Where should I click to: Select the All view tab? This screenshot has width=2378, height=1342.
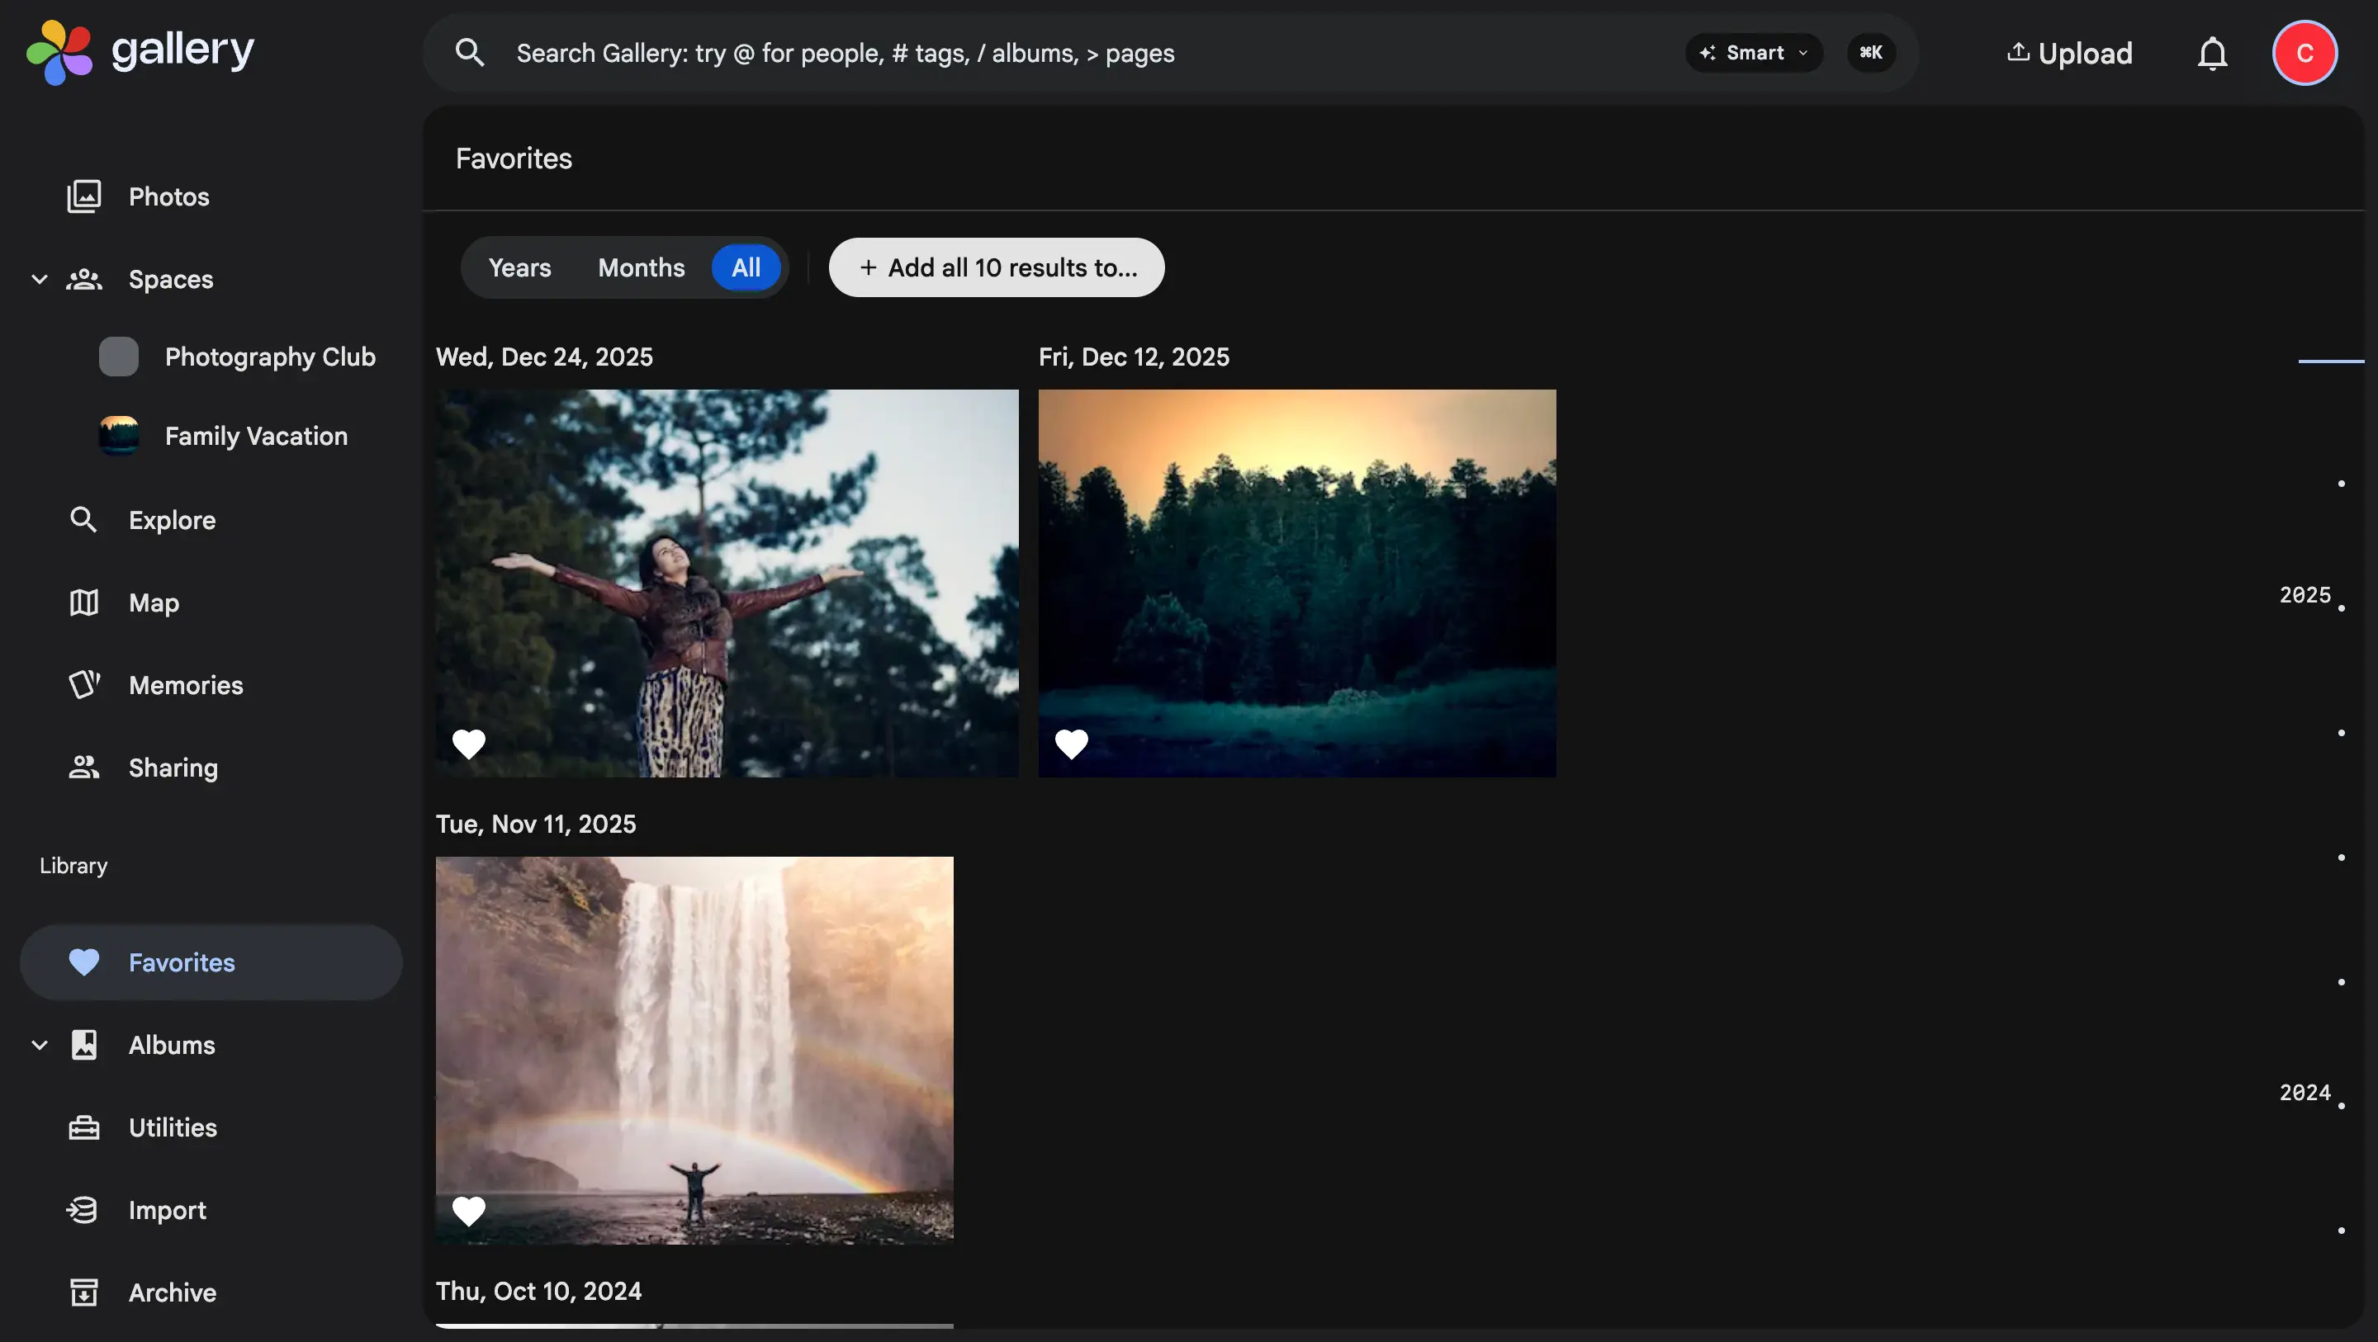[746, 267]
